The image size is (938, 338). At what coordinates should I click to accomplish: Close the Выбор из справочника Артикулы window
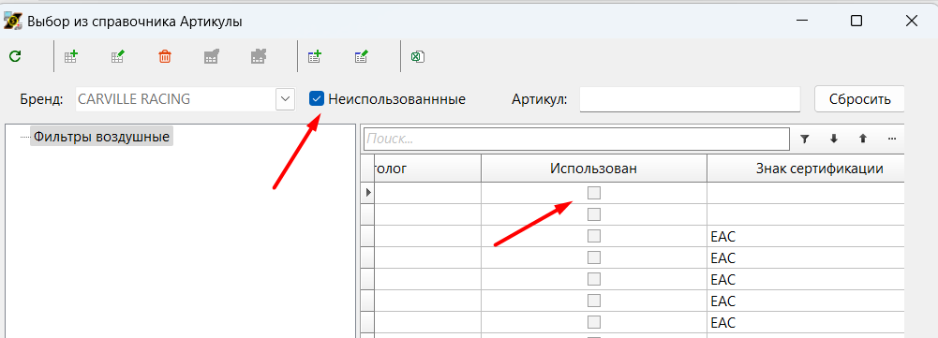point(911,21)
